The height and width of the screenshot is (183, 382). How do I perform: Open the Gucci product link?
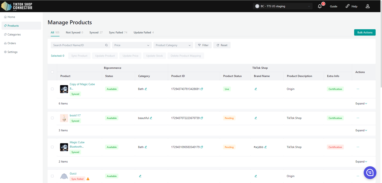pyautogui.click(x=73, y=173)
